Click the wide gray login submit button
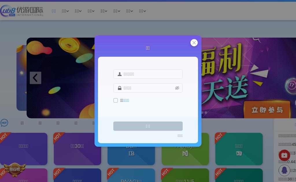This screenshot has height=182, width=296. pos(148,126)
